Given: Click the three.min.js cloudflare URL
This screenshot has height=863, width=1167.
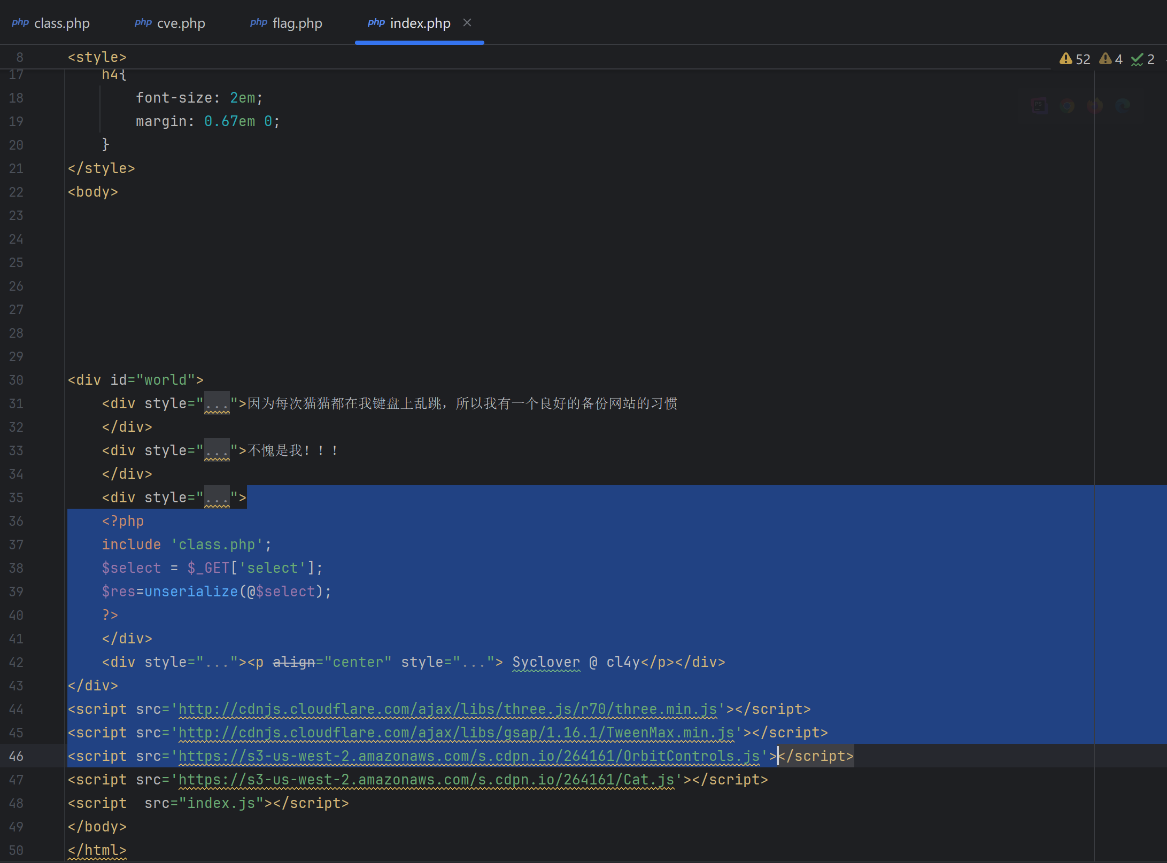Looking at the screenshot, I should pyautogui.click(x=447, y=709).
